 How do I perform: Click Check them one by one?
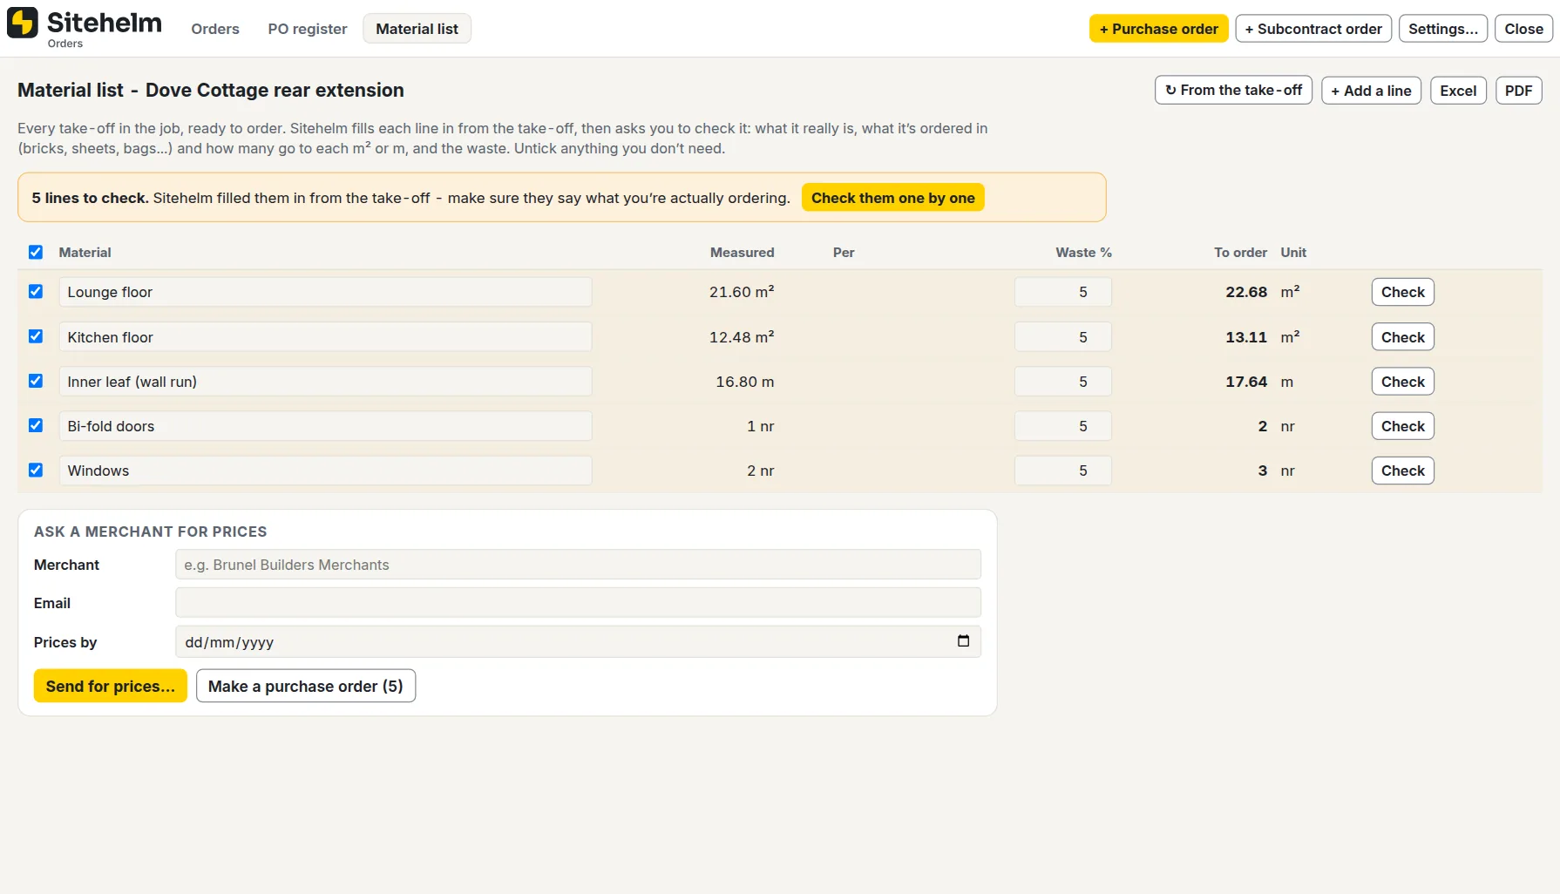click(893, 198)
